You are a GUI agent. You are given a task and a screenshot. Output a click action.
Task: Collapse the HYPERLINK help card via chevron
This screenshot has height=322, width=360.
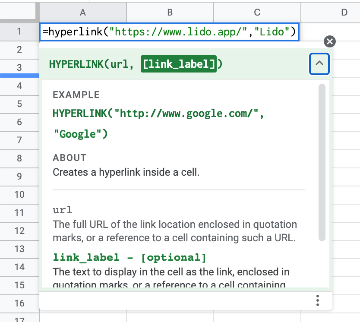[x=319, y=63]
